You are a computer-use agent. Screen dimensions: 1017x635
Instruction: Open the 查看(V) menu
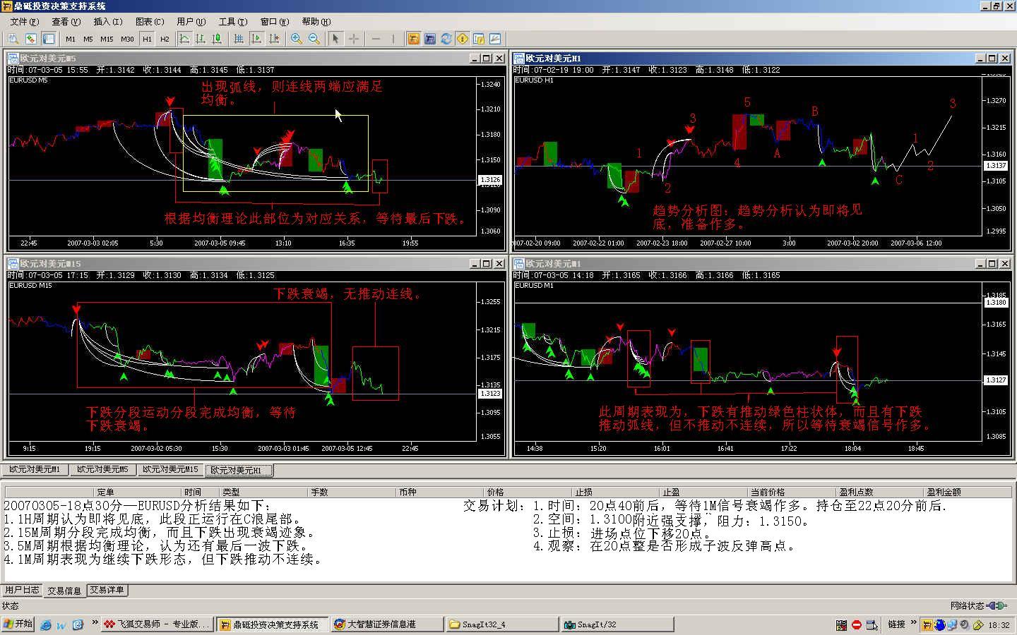pos(66,22)
